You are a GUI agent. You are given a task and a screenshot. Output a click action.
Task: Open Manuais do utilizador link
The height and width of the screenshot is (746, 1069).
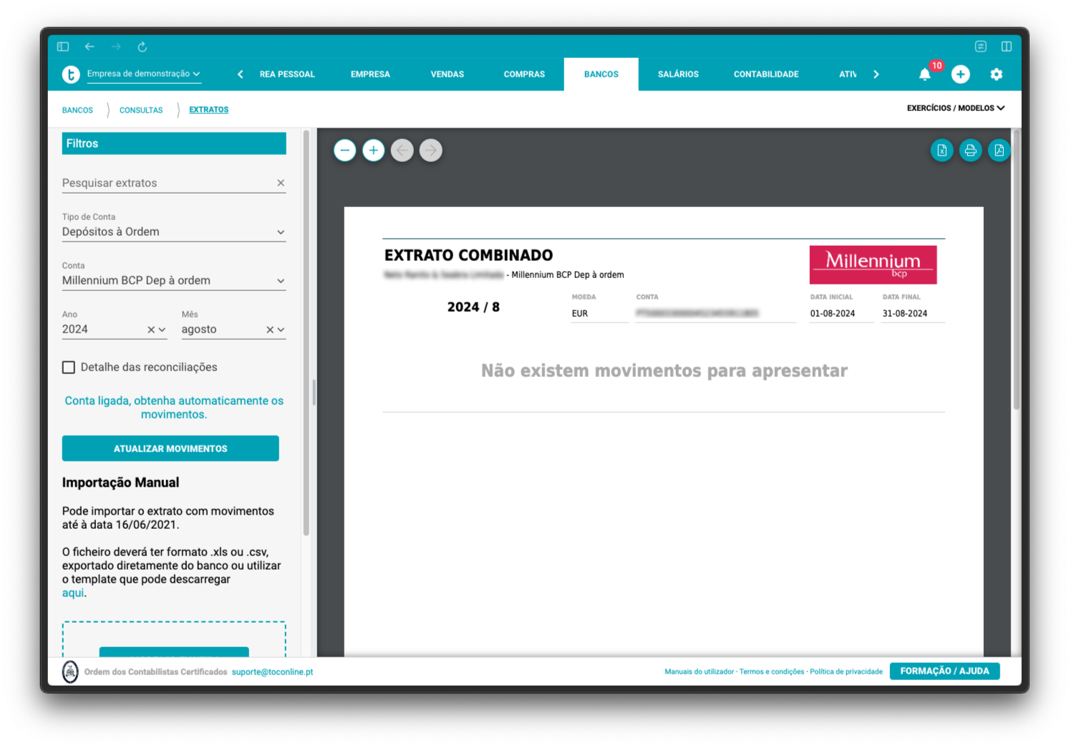(699, 672)
